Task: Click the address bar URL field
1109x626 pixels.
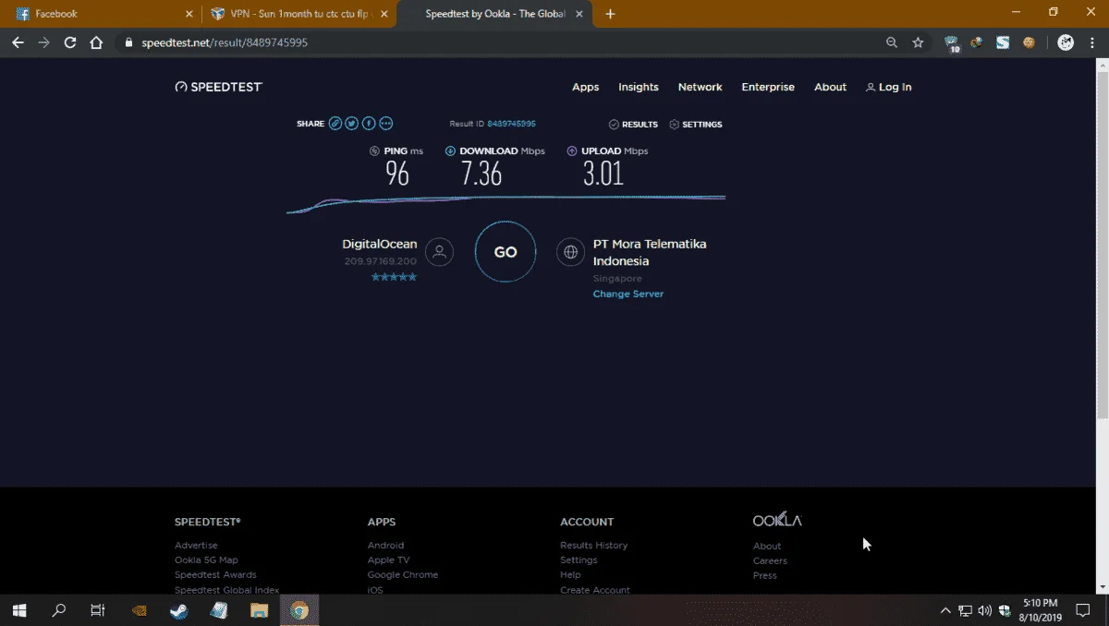Action: pos(499,42)
